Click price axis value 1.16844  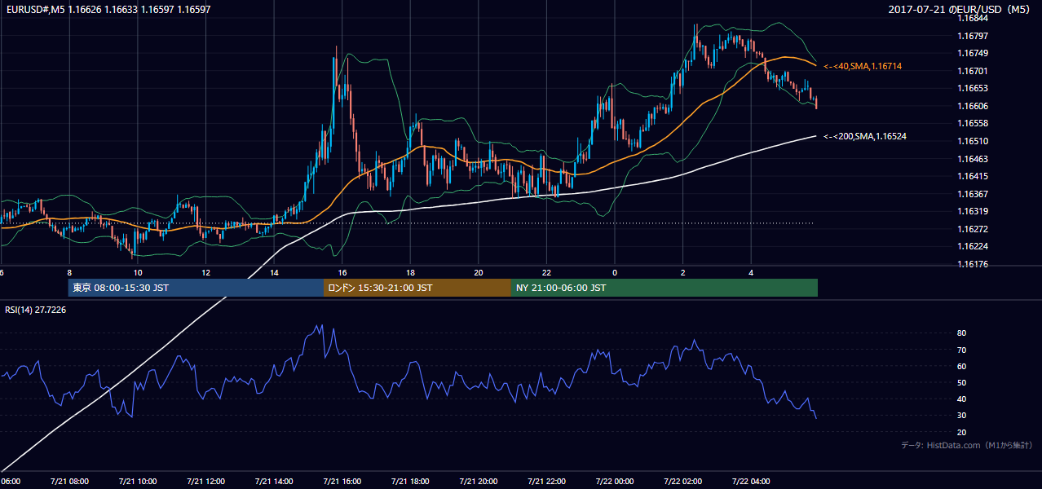pos(973,18)
